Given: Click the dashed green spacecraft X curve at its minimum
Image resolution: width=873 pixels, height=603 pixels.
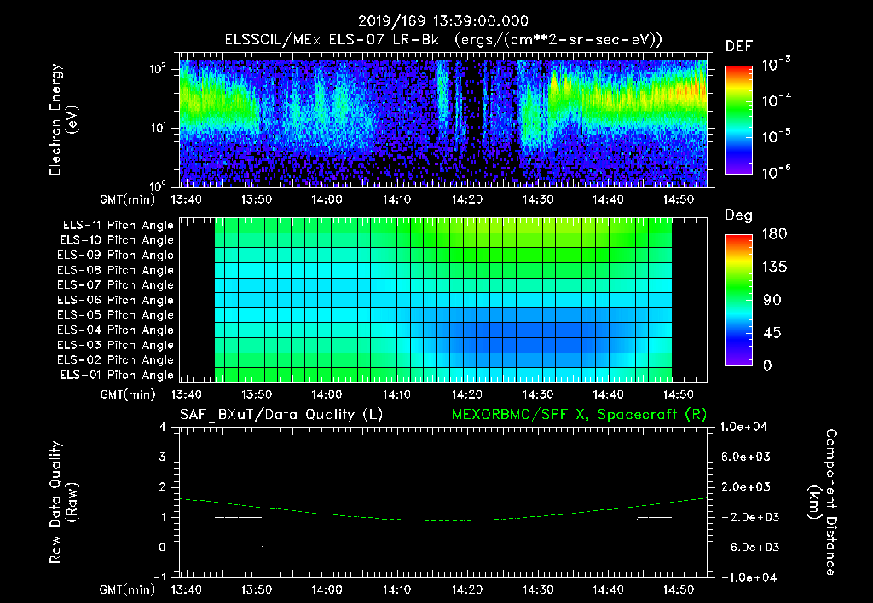Looking at the screenshot, I should [452, 520].
